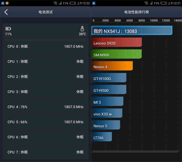Tap the CPU 4 : 76% label

coord(17,107)
